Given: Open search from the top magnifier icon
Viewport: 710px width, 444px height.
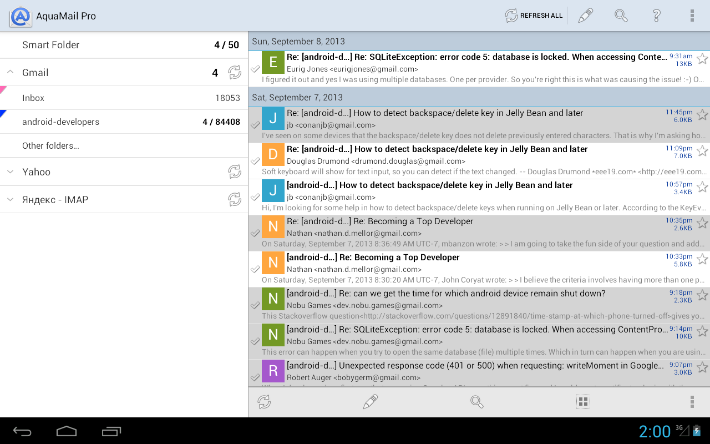Looking at the screenshot, I should point(621,16).
